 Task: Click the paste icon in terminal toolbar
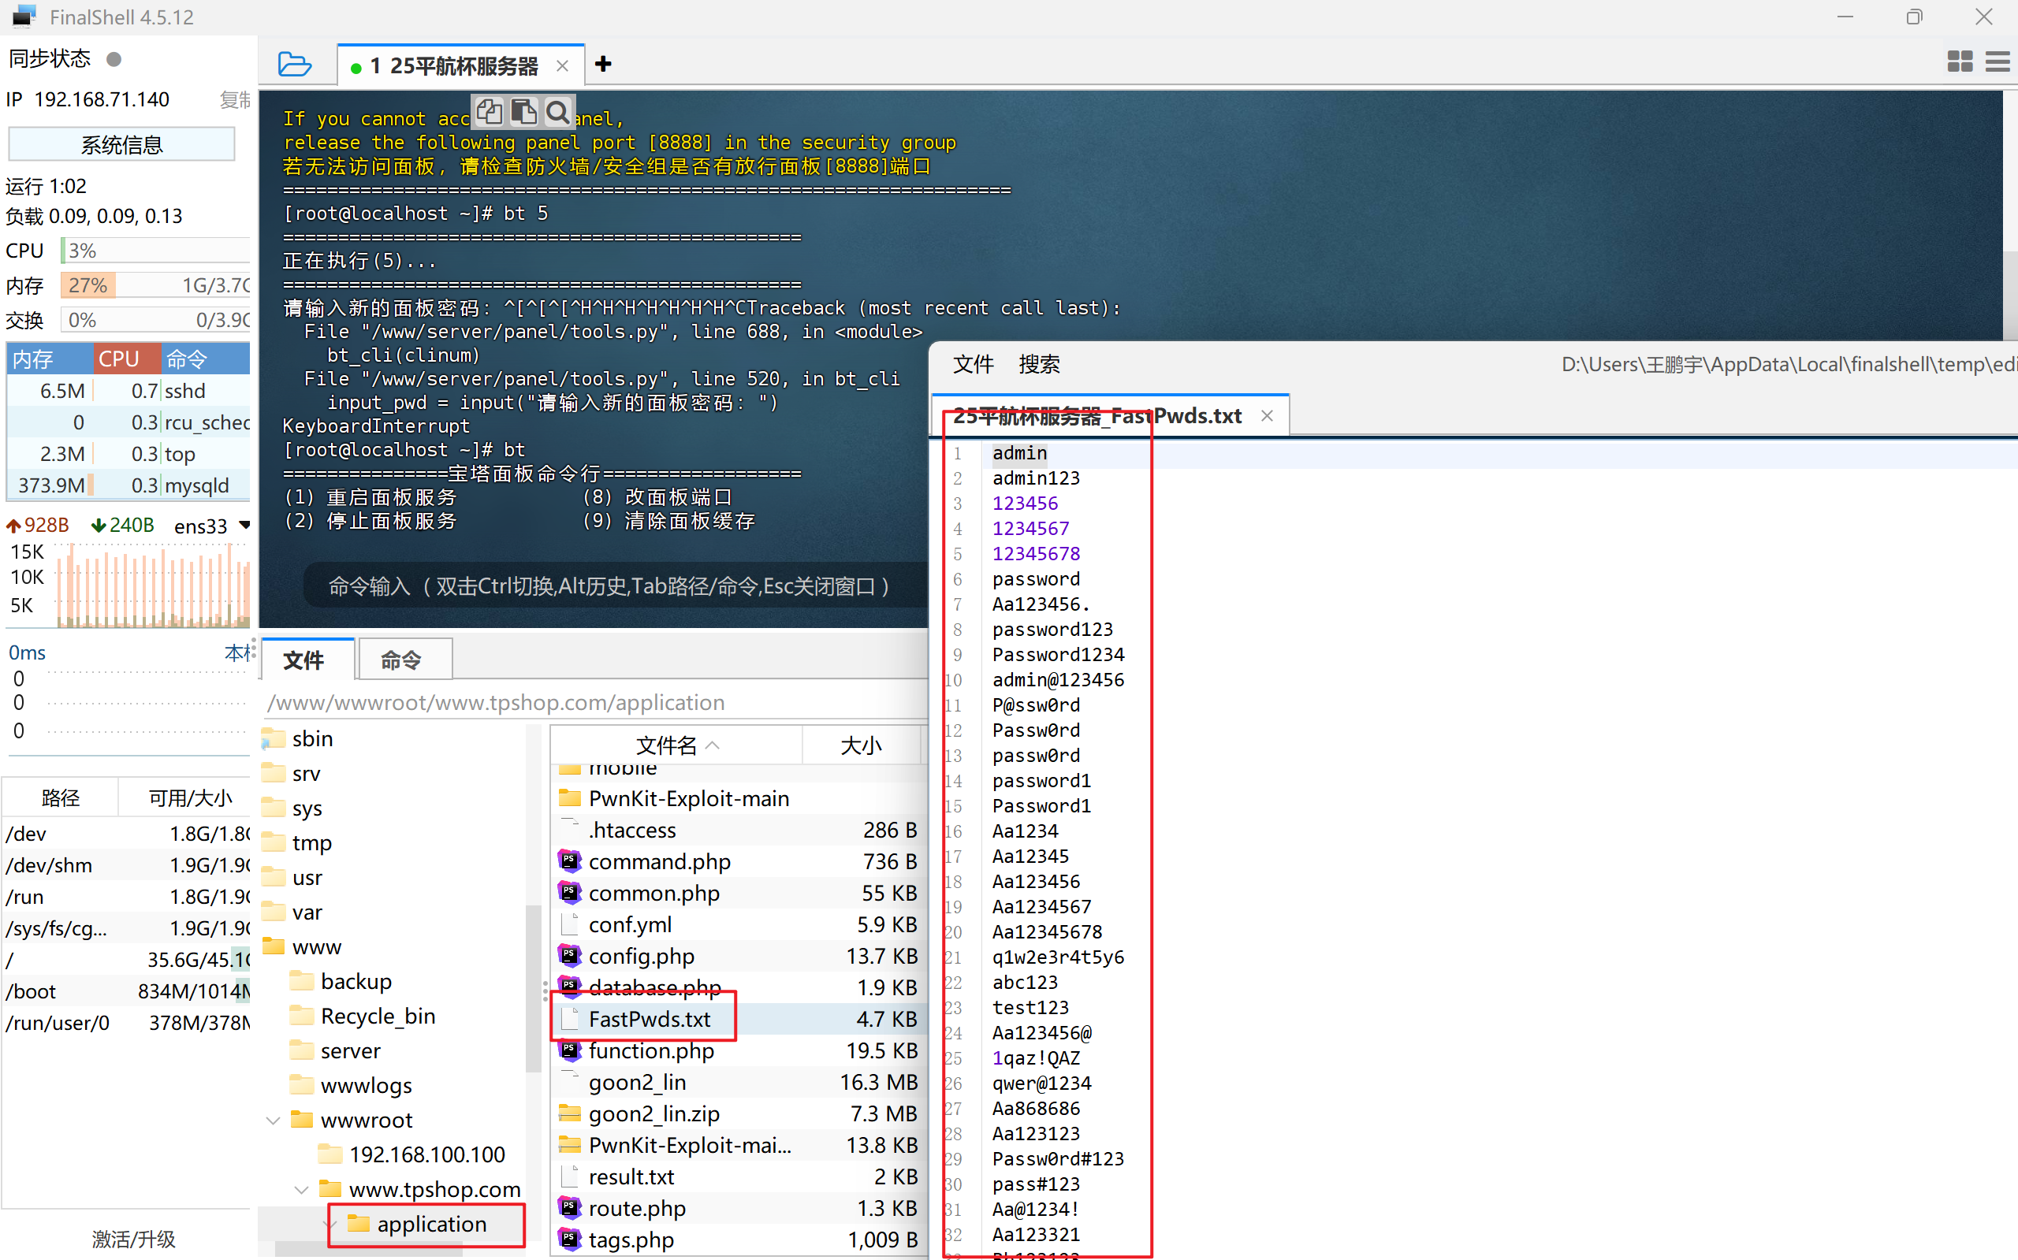click(x=523, y=111)
